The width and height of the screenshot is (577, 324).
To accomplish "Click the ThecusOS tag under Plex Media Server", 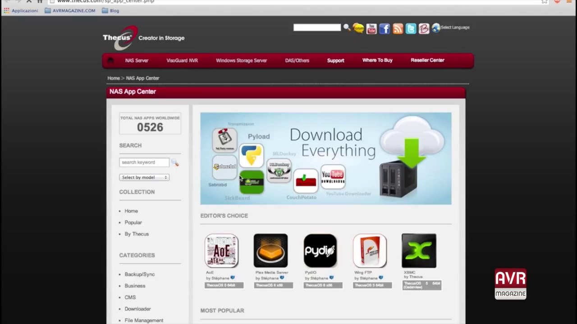I will tap(274, 285).
